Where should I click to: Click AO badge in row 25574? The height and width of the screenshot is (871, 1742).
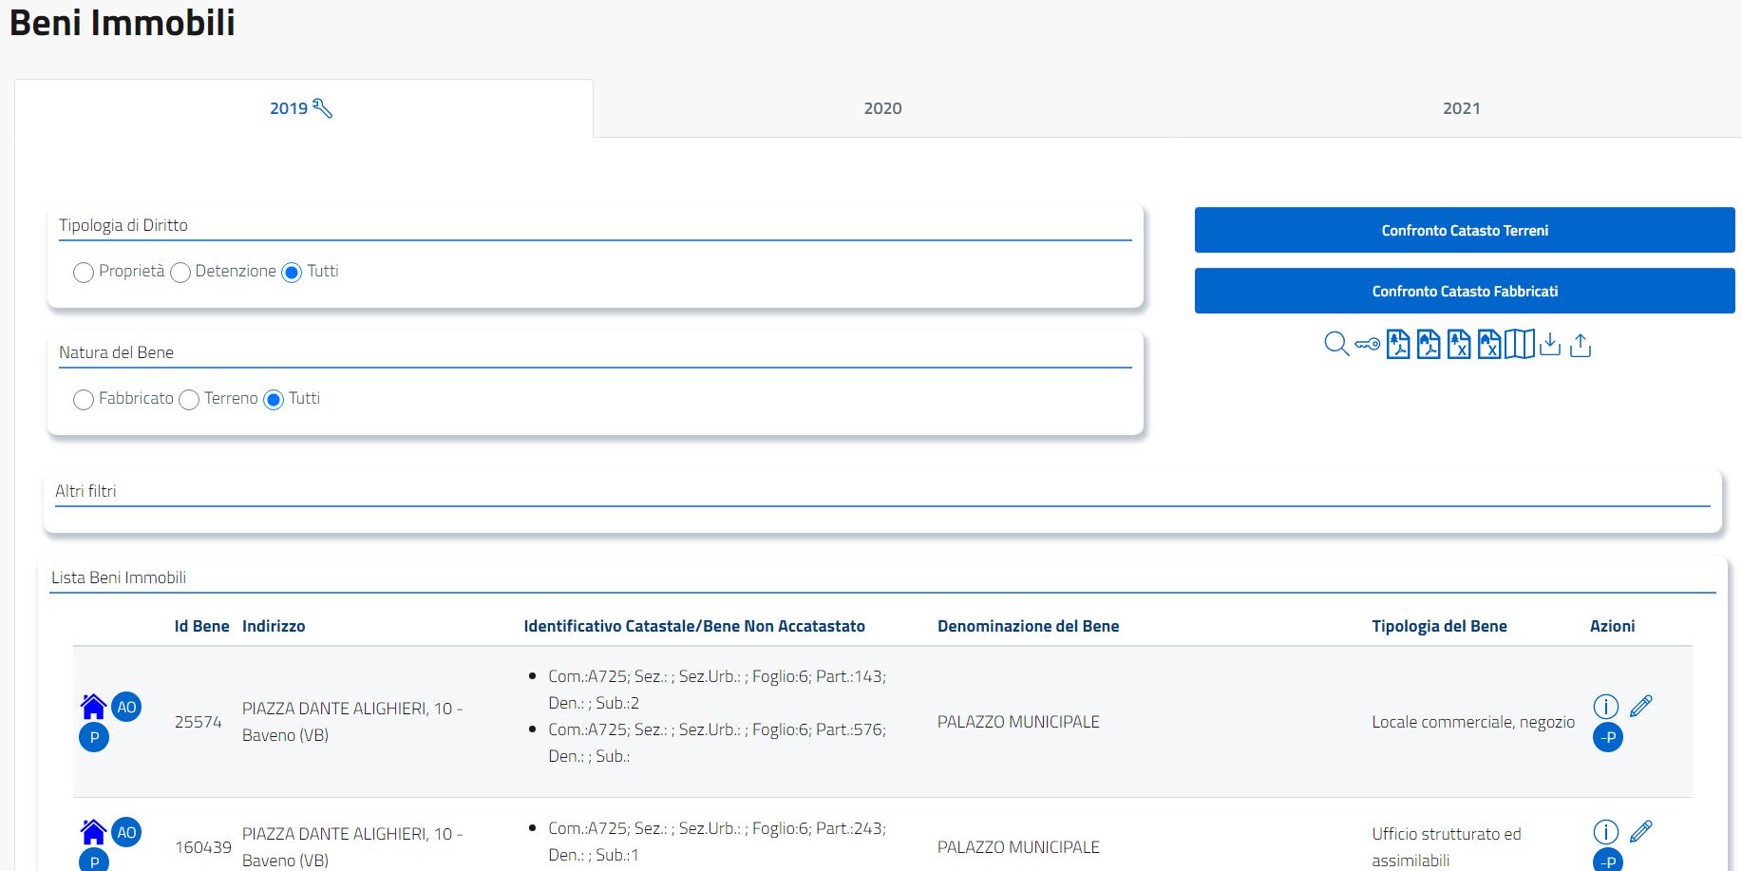[126, 707]
